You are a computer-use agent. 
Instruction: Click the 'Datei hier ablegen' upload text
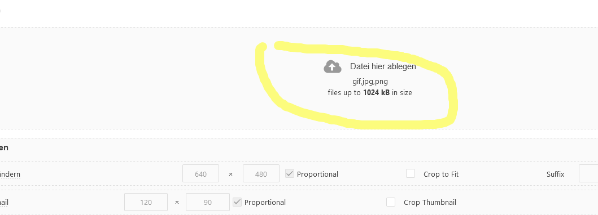[383, 66]
